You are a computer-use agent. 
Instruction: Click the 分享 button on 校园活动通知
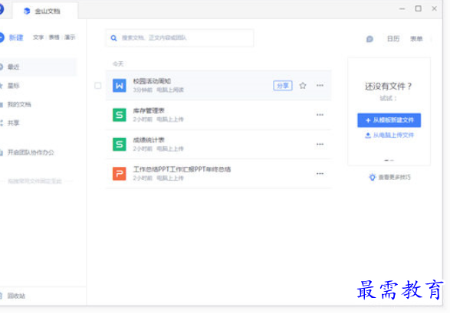point(283,86)
